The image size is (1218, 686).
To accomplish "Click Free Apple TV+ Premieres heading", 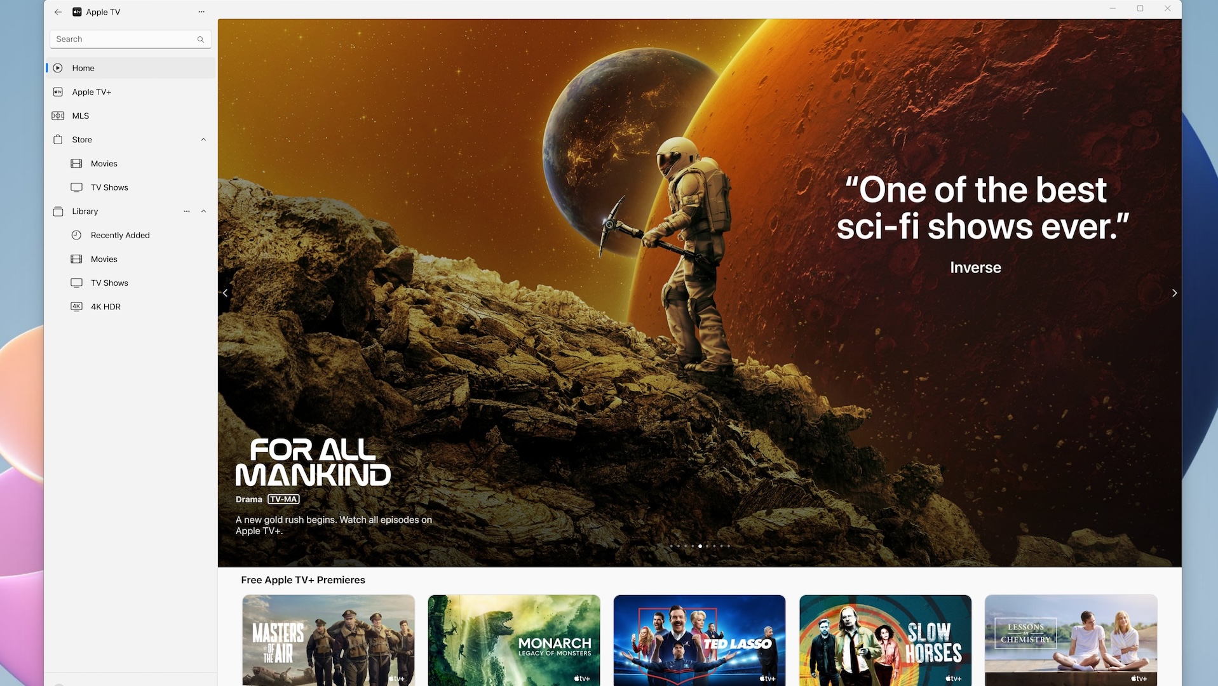I will click(303, 580).
